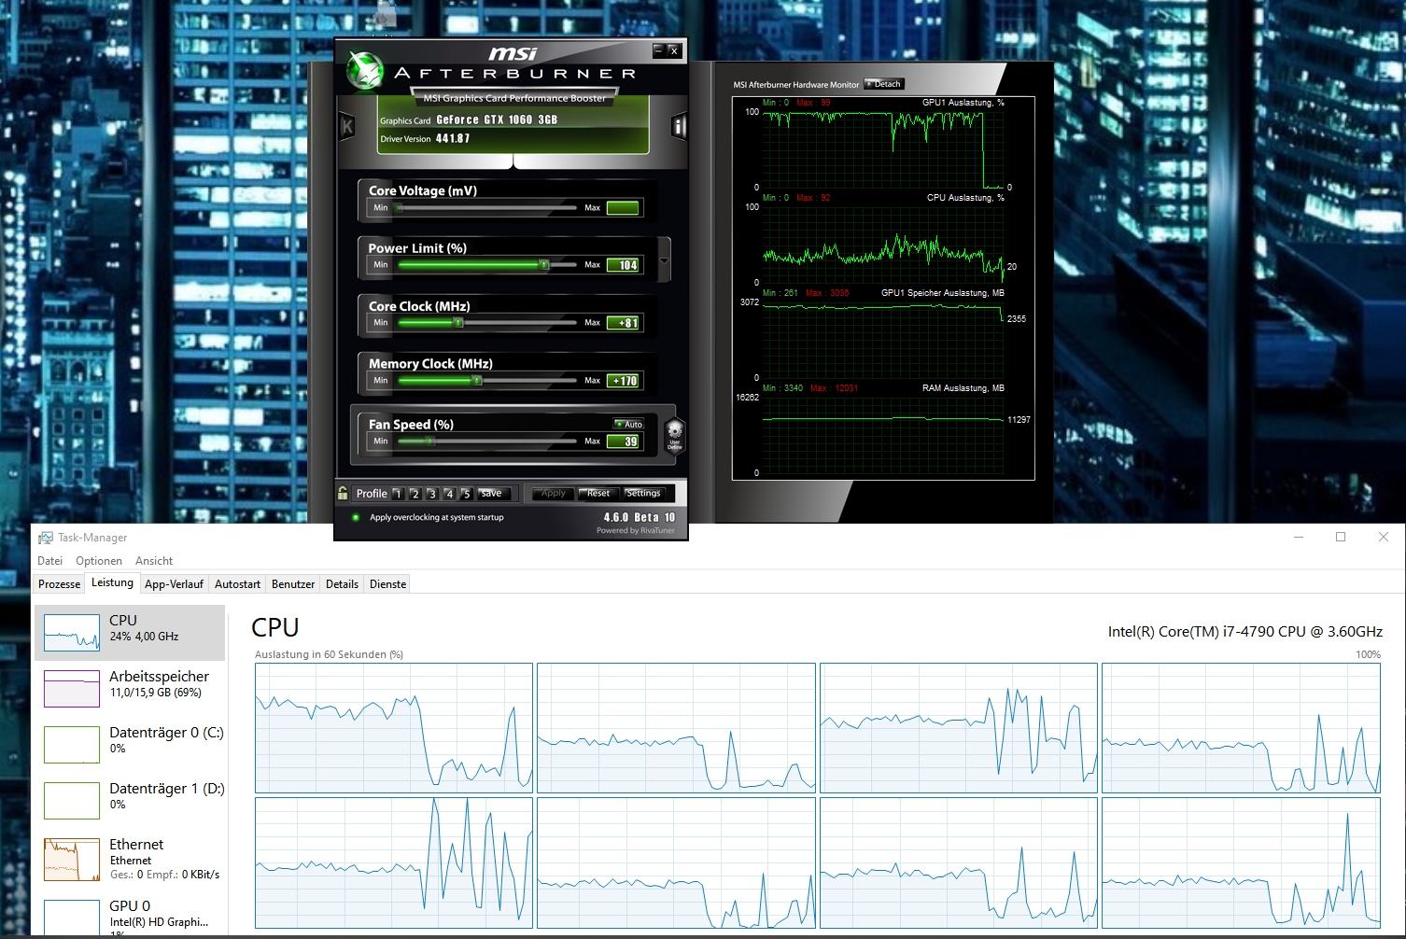
Task: Load Afterburner profile slot 4
Action: point(449,494)
